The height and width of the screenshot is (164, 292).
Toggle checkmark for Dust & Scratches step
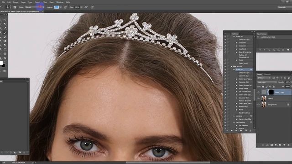pyautogui.click(x=225, y=52)
